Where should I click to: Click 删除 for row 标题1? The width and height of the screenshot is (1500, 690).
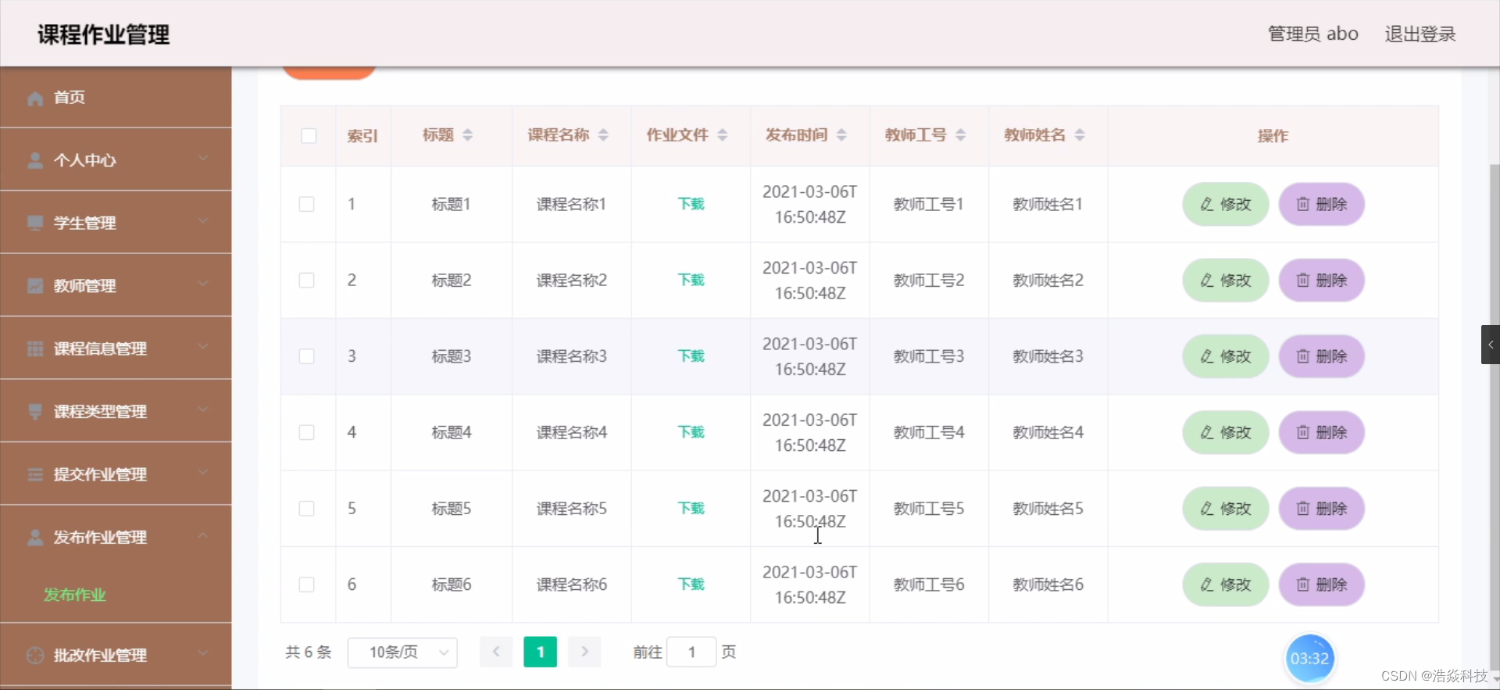tap(1322, 205)
